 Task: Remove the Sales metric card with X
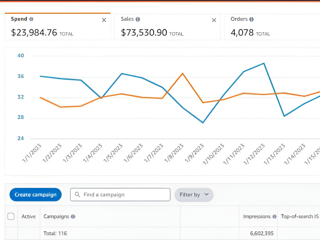click(214, 20)
